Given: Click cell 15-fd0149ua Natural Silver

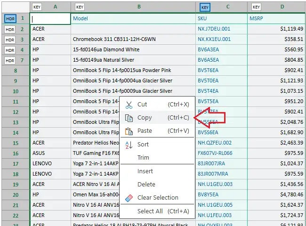Looking at the screenshot, I should pos(133,60).
